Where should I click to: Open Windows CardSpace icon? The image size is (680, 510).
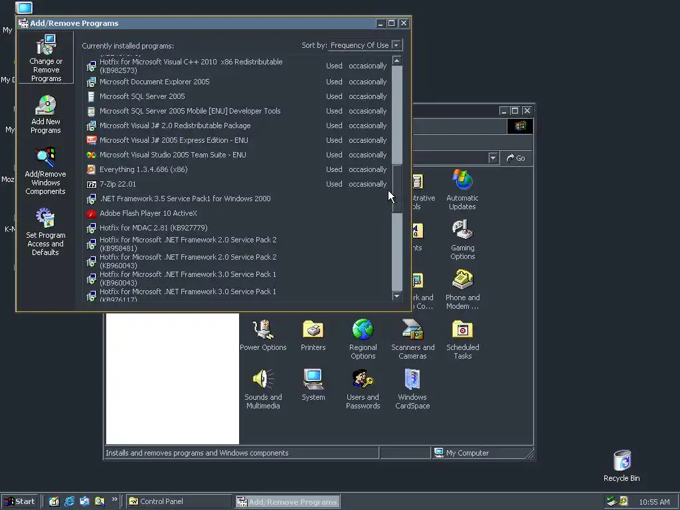coord(412,389)
